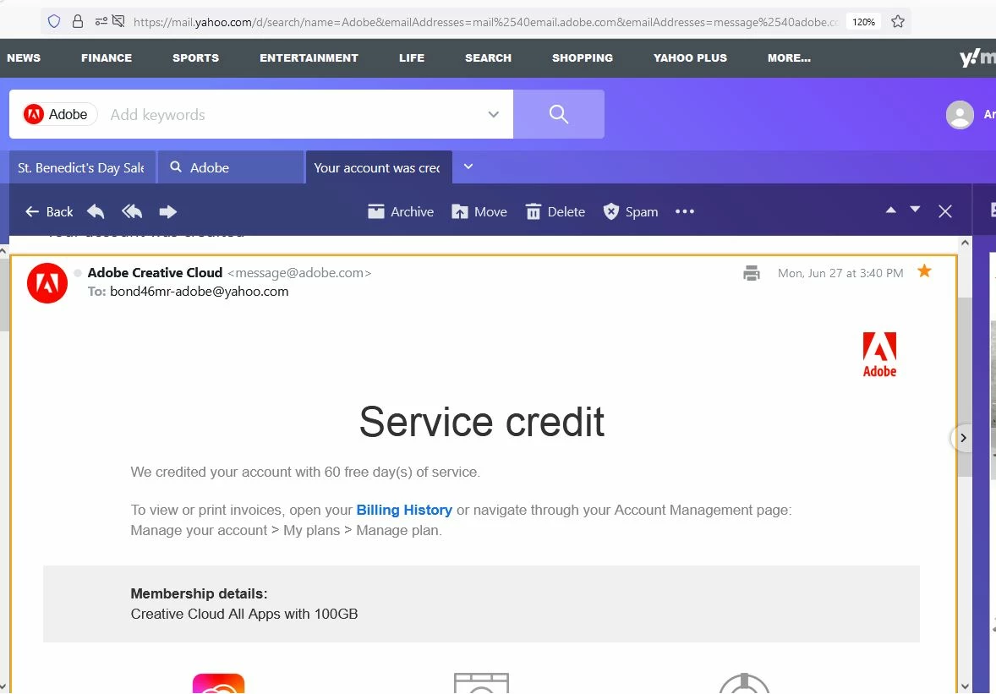Open the site permissions icon in address bar
The height and width of the screenshot is (694, 996).
[101, 22]
